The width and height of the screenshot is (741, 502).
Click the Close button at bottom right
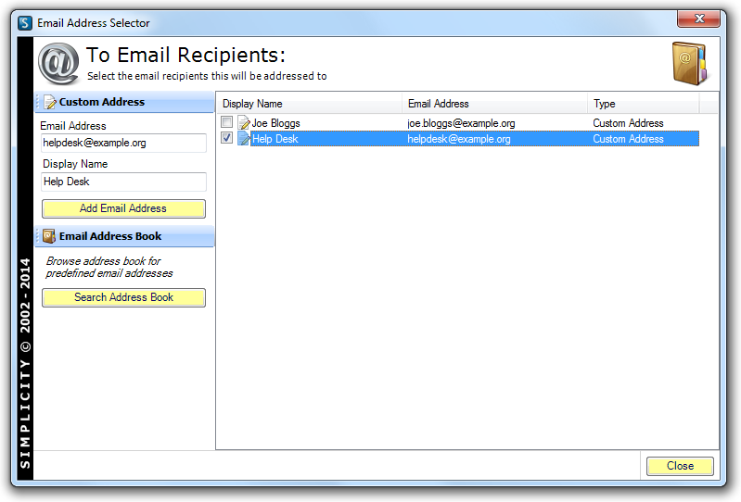pyautogui.click(x=680, y=466)
